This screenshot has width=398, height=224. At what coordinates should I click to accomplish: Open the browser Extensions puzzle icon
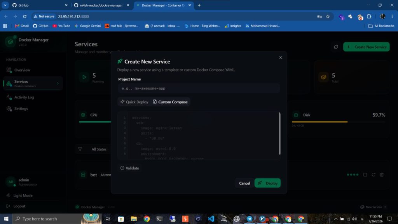(369, 16)
